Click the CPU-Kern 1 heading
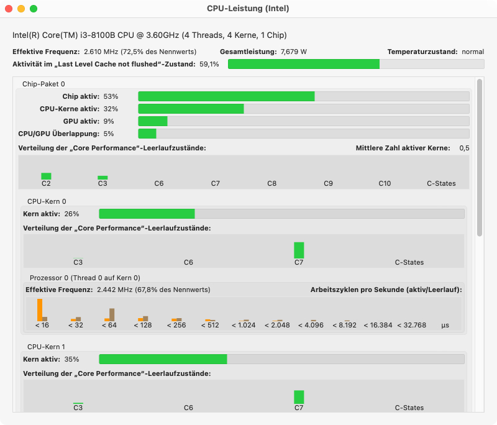 [46, 347]
